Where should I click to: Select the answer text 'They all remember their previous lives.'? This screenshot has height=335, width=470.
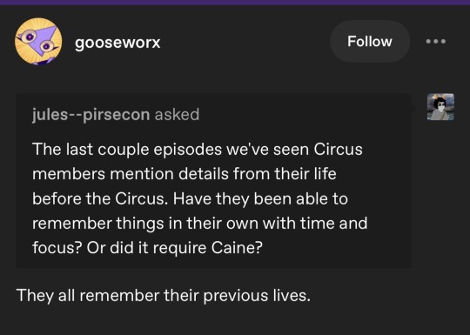pos(164,296)
